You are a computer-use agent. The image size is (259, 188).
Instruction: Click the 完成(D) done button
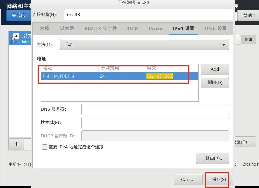(19, 15)
